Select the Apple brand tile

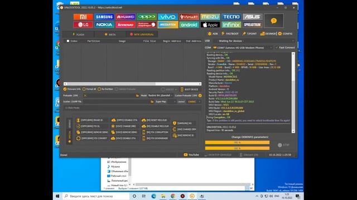210,24
